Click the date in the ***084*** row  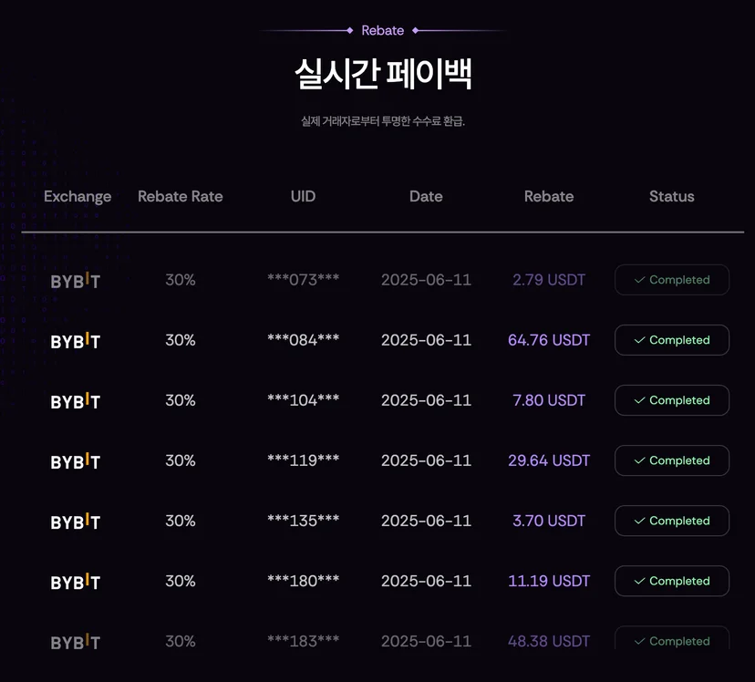tap(426, 340)
